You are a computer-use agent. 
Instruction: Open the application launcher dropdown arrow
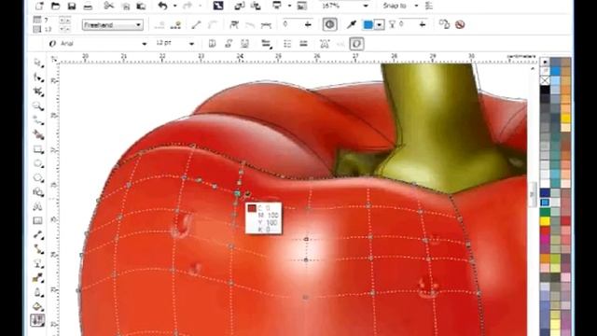[x=289, y=6]
